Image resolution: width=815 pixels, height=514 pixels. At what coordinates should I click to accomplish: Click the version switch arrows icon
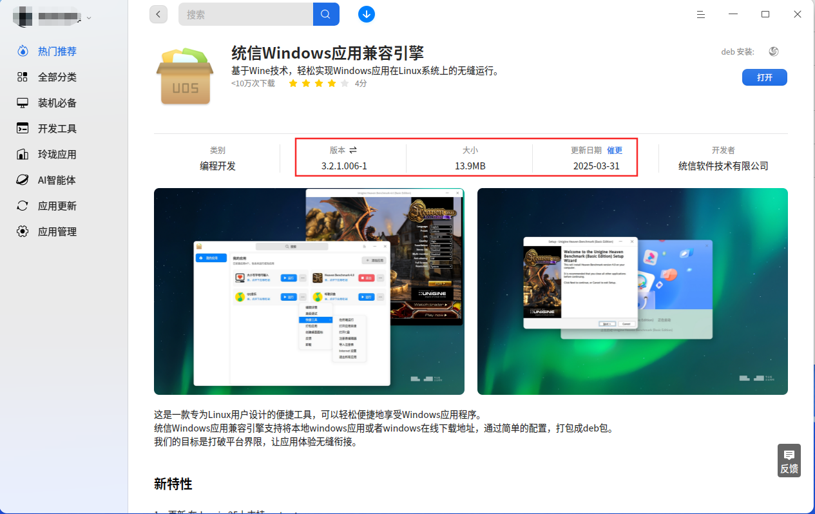pos(353,150)
